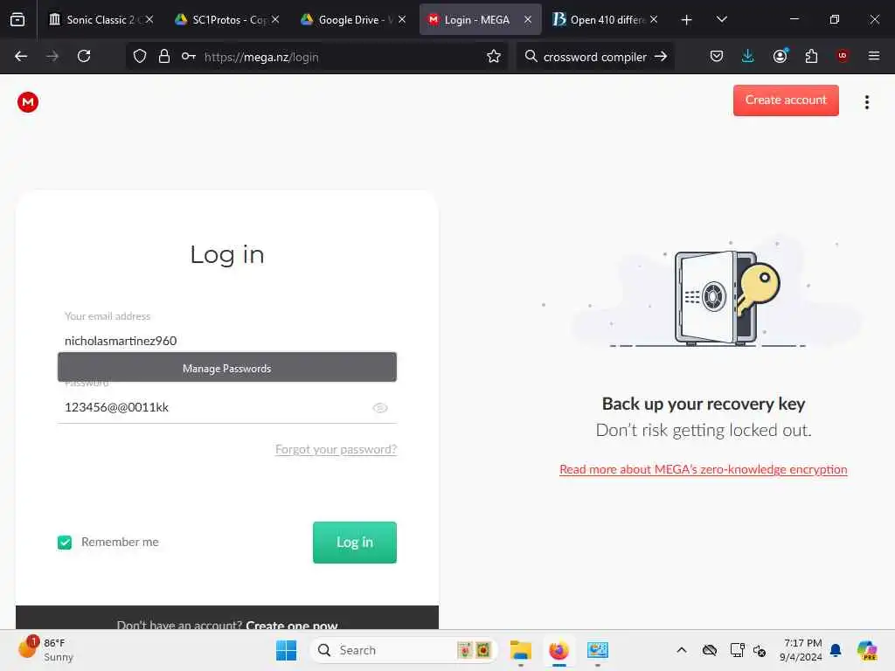The height and width of the screenshot is (671, 895).
Task: Click the taskbar Search box
Action: coord(404,650)
